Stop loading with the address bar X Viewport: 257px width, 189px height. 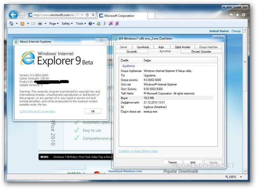[93, 15]
